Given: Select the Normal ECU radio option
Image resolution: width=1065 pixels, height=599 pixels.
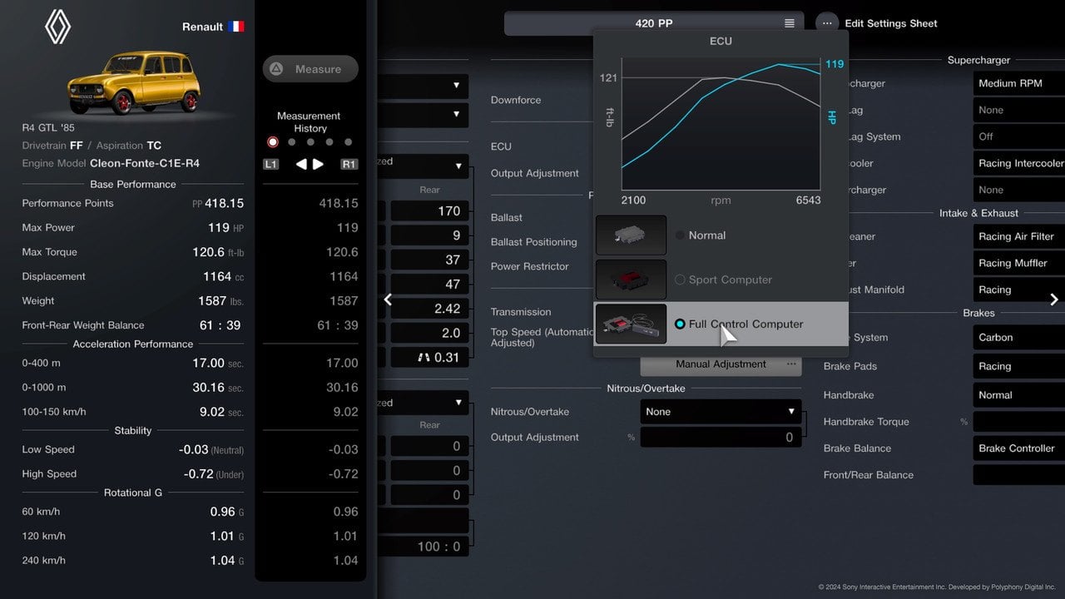Looking at the screenshot, I should tap(680, 235).
